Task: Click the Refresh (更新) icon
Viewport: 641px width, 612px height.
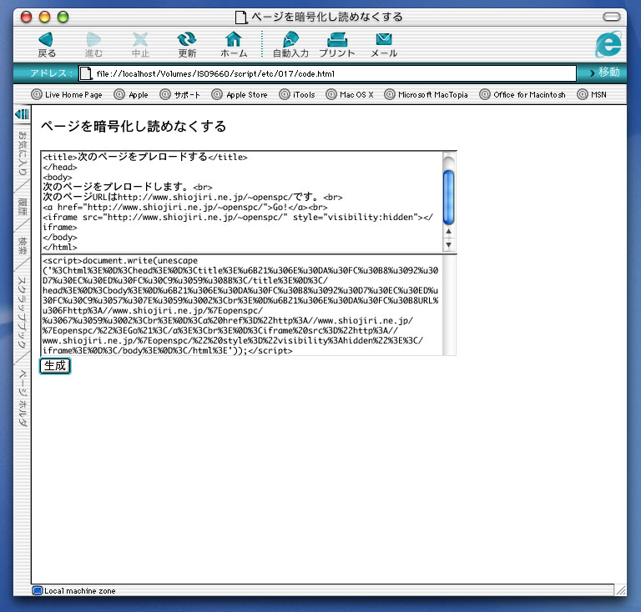Action: (187, 39)
